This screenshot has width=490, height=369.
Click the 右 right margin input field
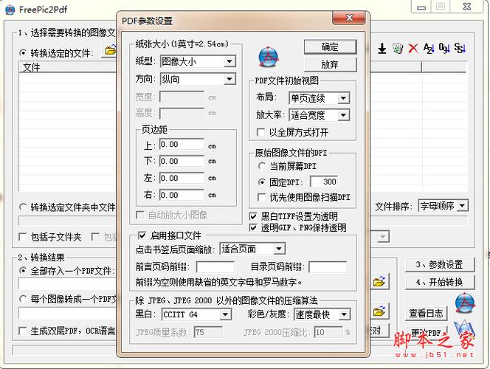182,195
